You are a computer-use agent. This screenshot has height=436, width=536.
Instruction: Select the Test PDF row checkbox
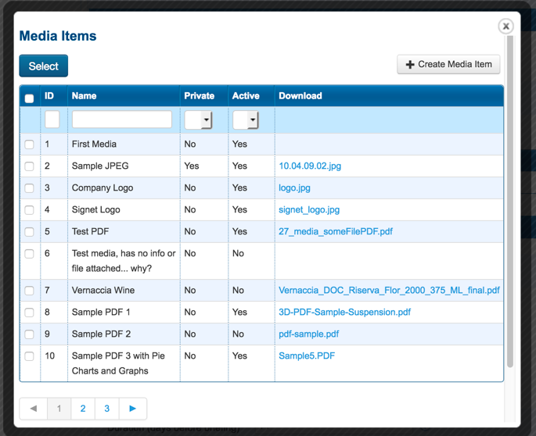pyautogui.click(x=30, y=232)
